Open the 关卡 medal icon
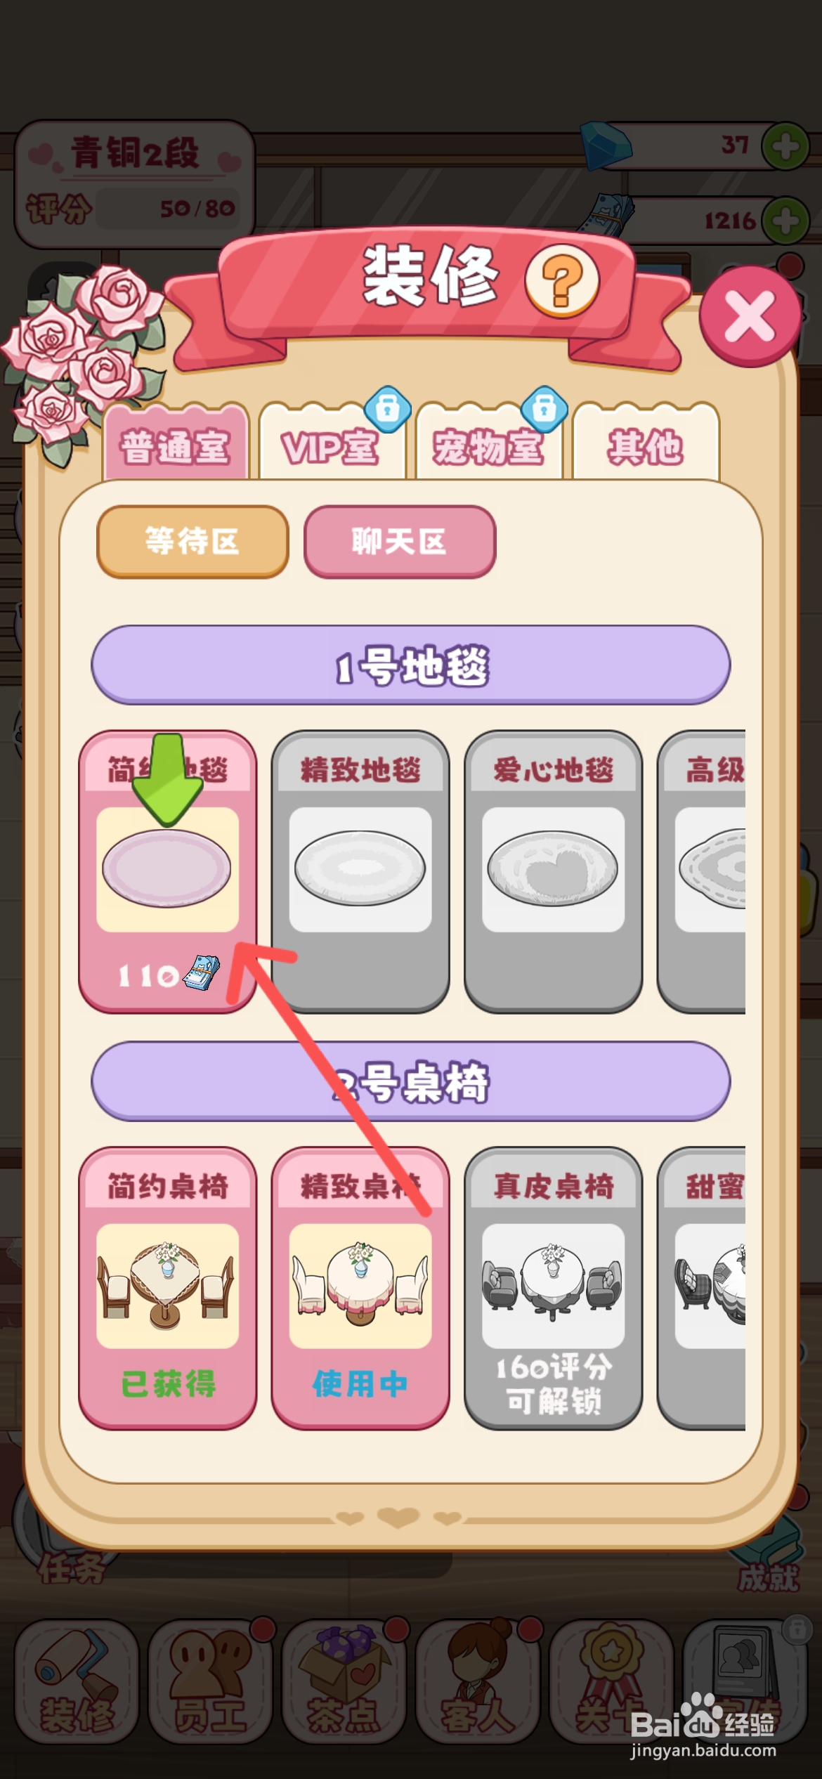 (611, 1681)
